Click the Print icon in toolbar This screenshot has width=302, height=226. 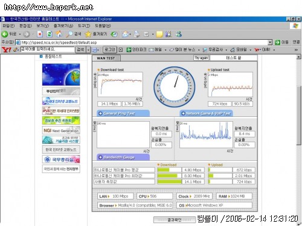tap(137, 34)
